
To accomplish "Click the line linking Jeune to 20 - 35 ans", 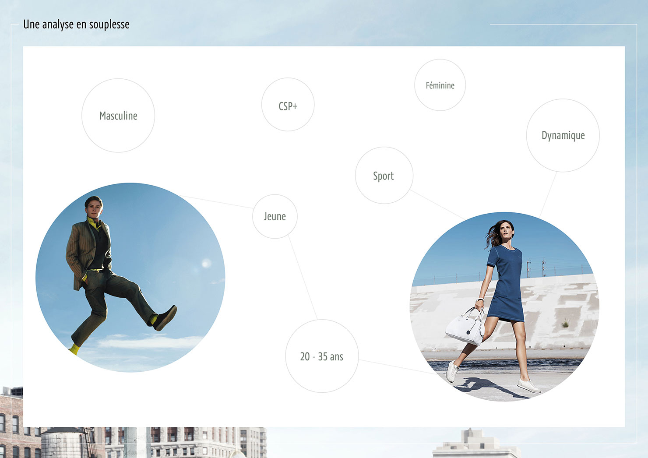I will [x=303, y=279].
